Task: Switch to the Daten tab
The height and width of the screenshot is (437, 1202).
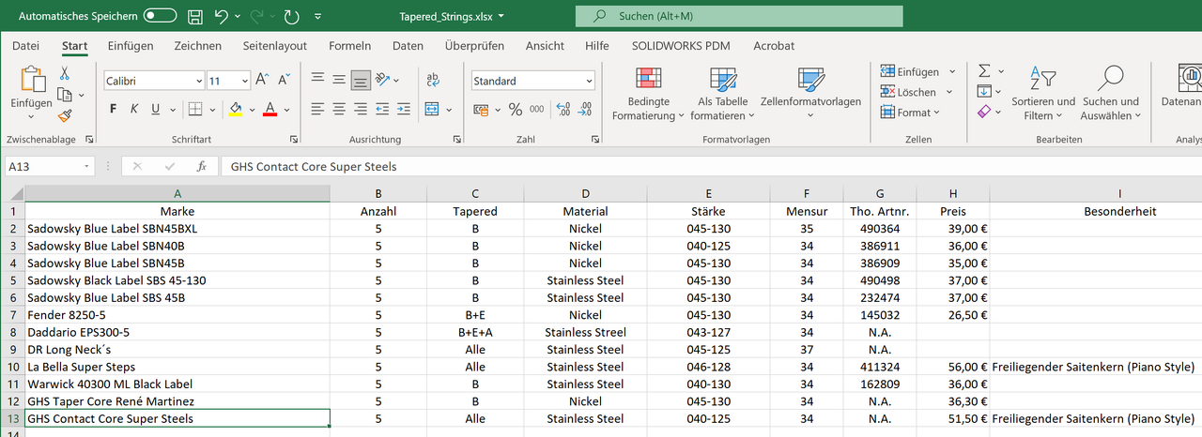Action: coord(408,45)
